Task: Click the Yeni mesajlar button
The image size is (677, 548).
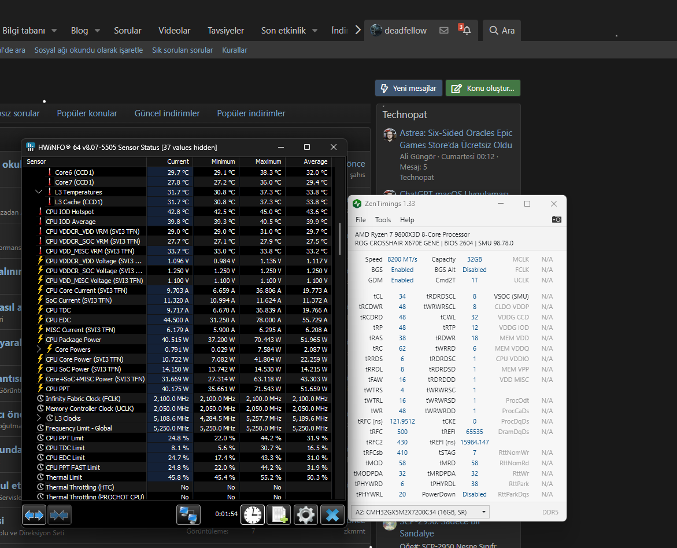Action: pyautogui.click(x=408, y=88)
